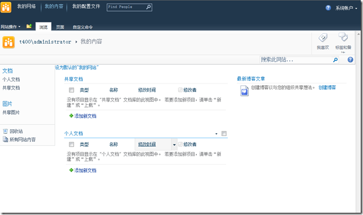Click the My Site orange logo in top bar
The height and width of the screenshot is (215, 363).
(6, 7)
